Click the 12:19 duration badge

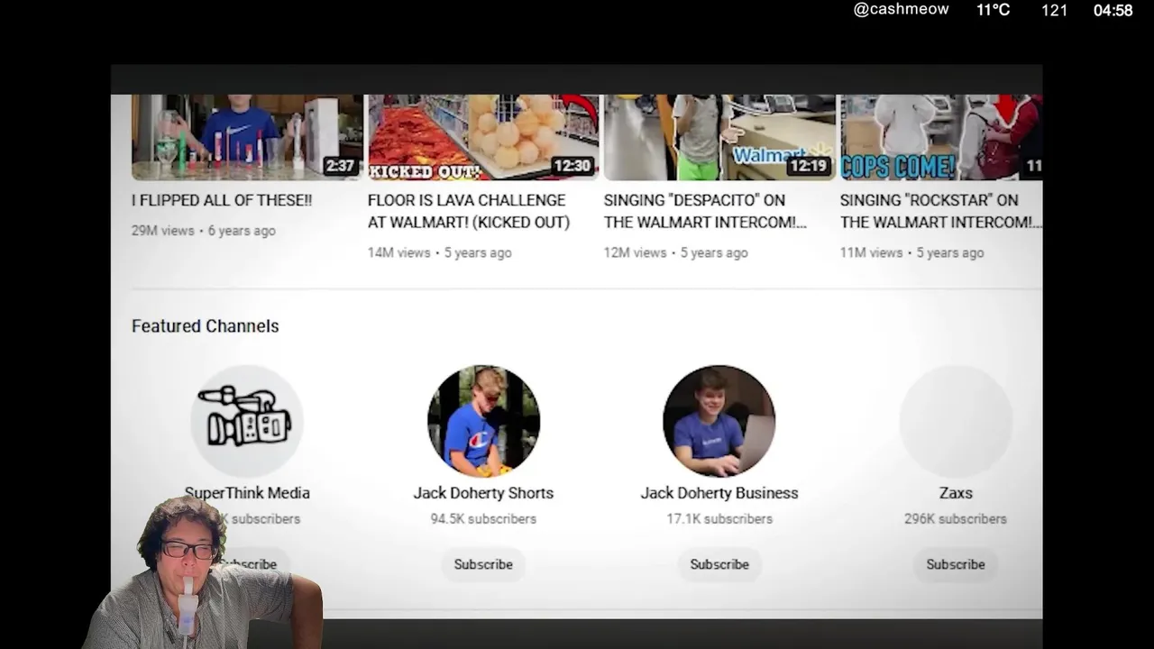click(808, 166)
